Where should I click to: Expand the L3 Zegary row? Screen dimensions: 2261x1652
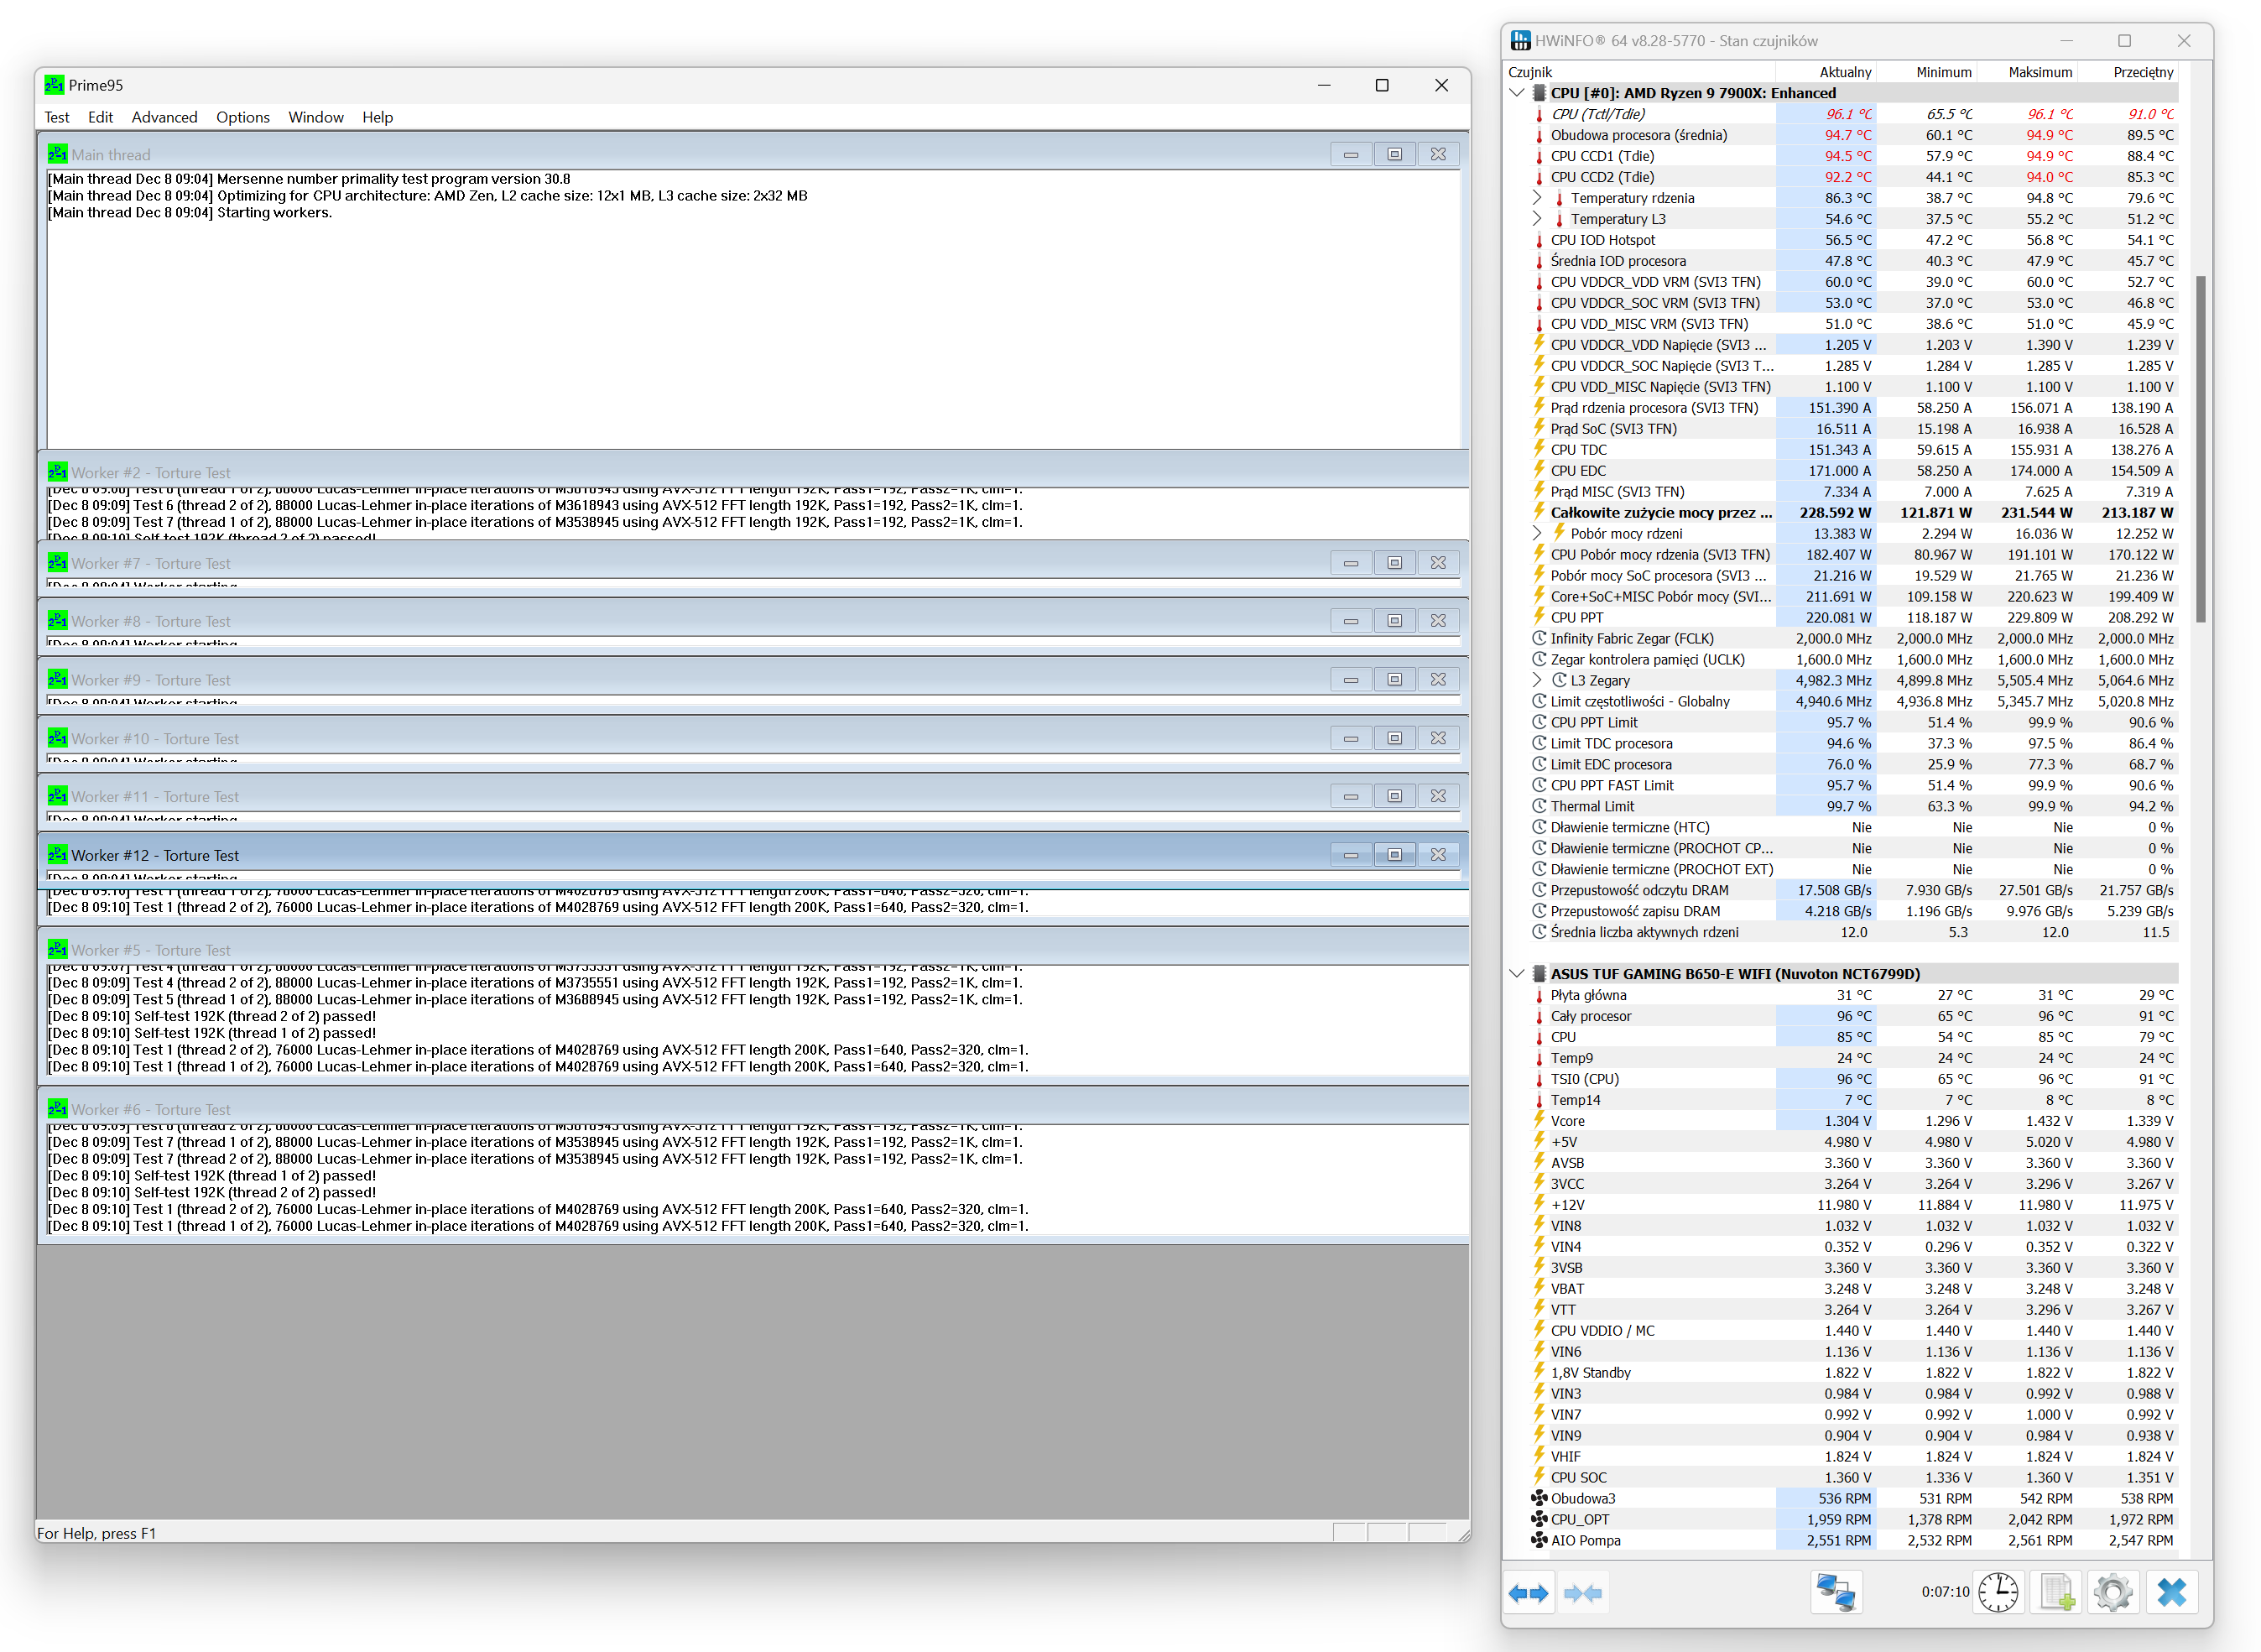click(1537, 681)
